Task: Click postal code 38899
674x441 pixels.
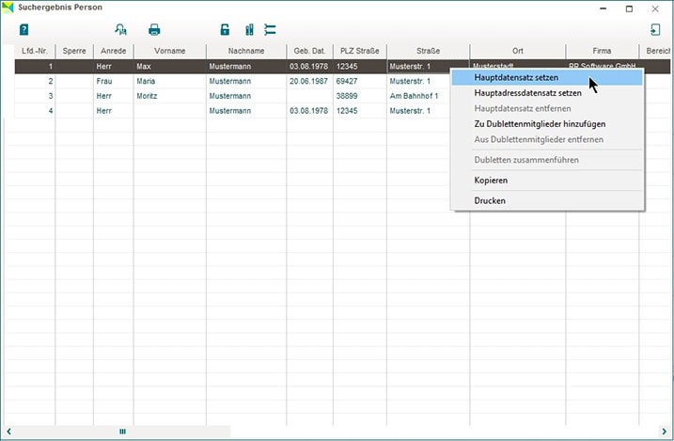Action: [360, 96]
